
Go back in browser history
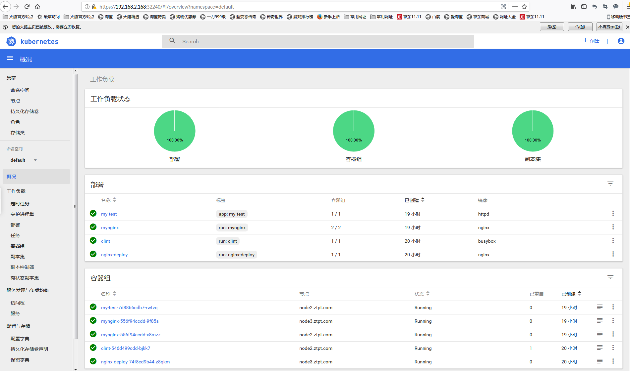(5, 7)
